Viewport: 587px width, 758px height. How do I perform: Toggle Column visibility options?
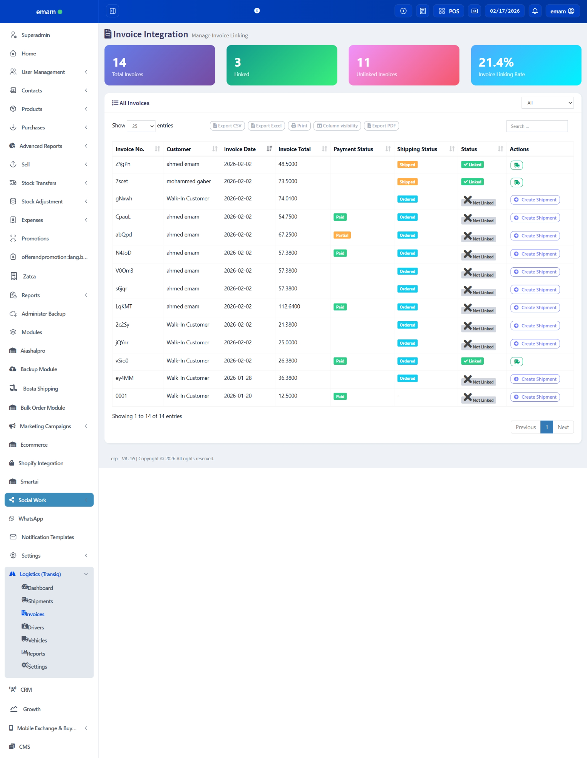tap(337, 126)
